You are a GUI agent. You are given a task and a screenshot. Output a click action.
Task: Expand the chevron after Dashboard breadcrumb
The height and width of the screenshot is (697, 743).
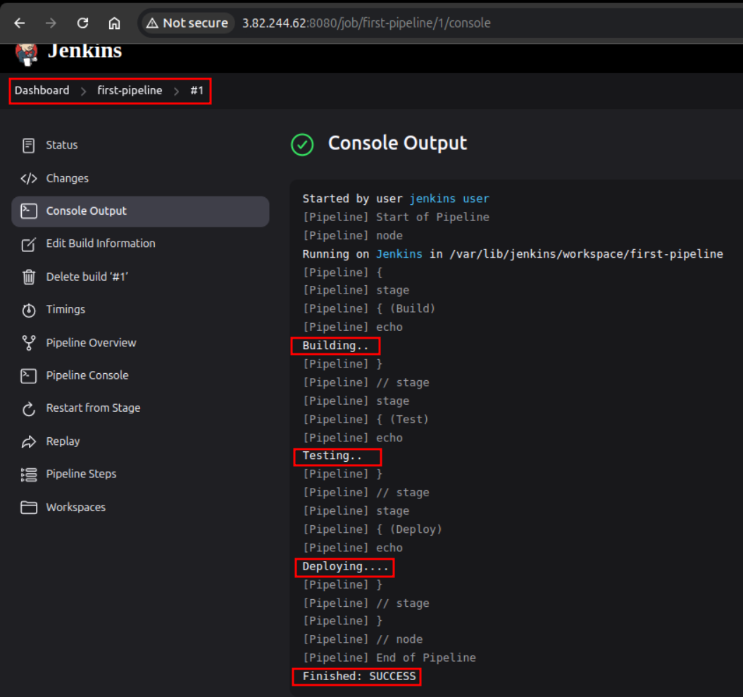coord(83,91)
